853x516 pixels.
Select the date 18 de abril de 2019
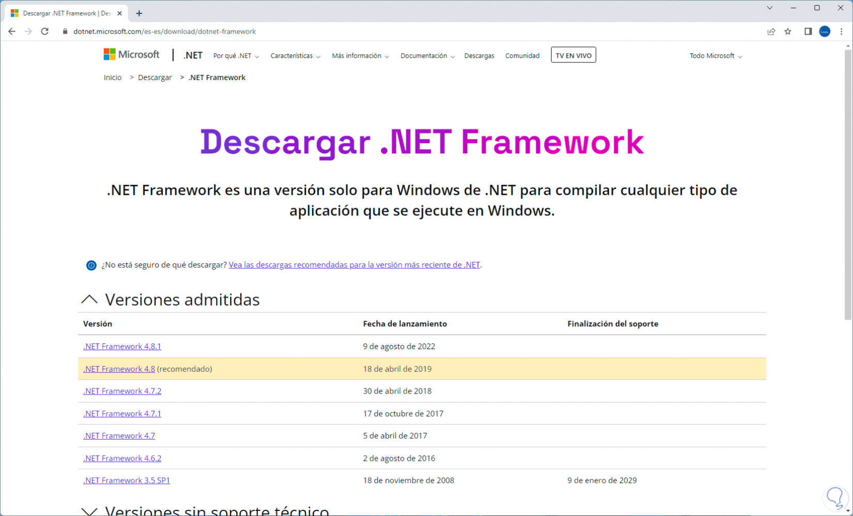[397, 369]
